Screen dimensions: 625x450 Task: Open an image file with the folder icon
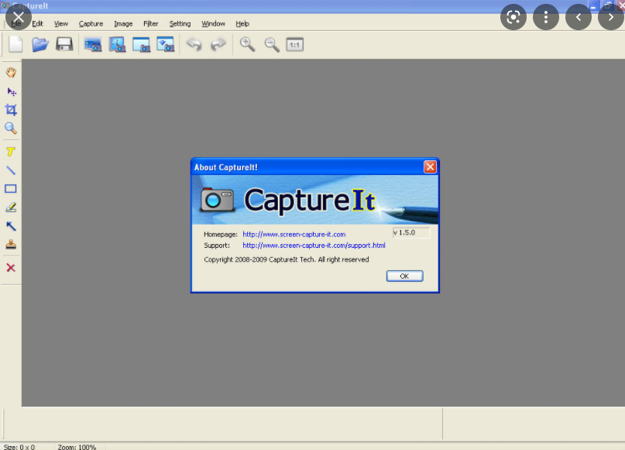(x=39, y=44)
